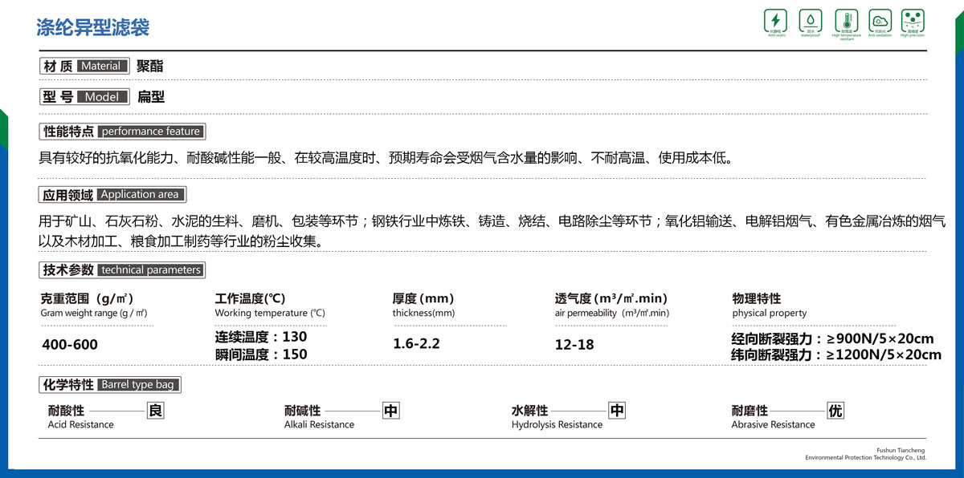Select the High precision dots icon
The image size is (964, 478).
click(913, 21)
